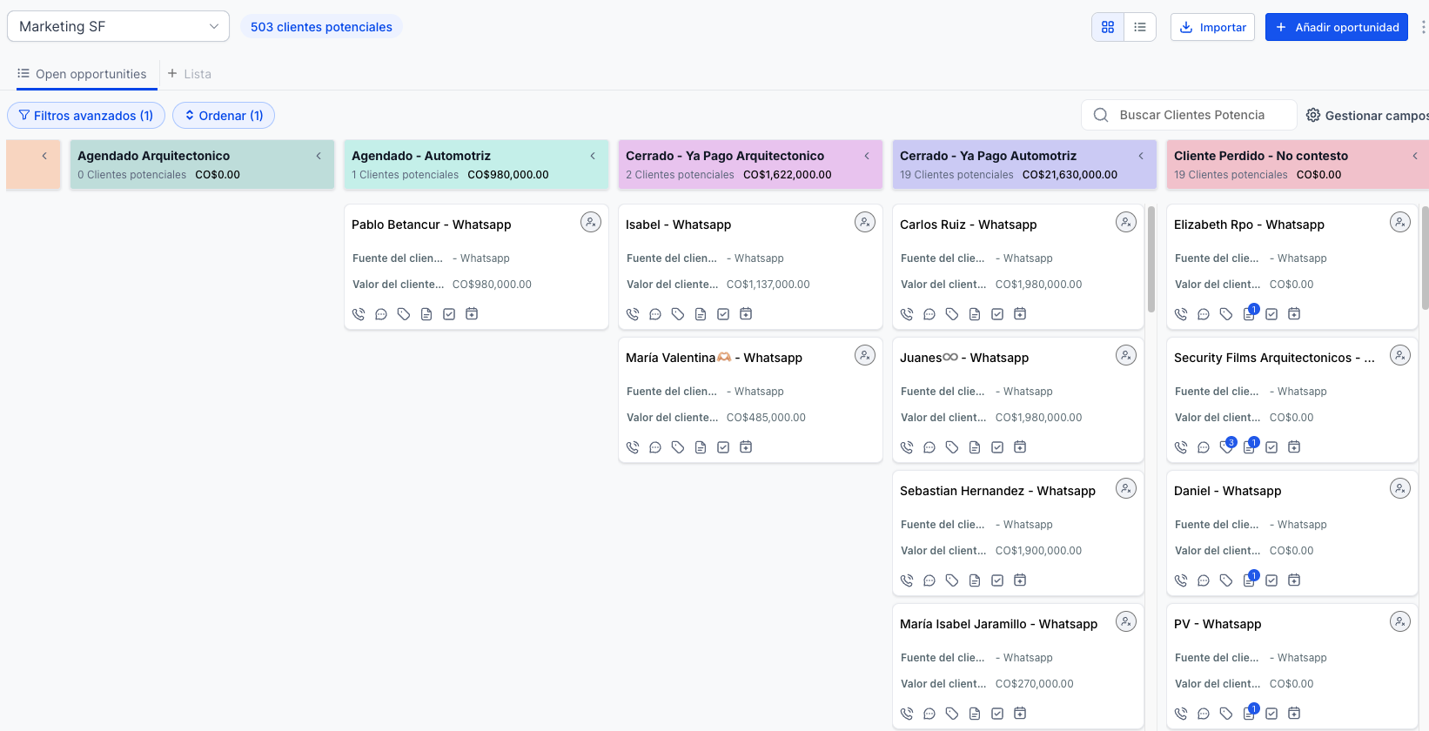Collapse the Cliente Perdido - No contesto column
Image resolution: width=1429 pixels, height=731 pixels.
tap(1415, 156)
